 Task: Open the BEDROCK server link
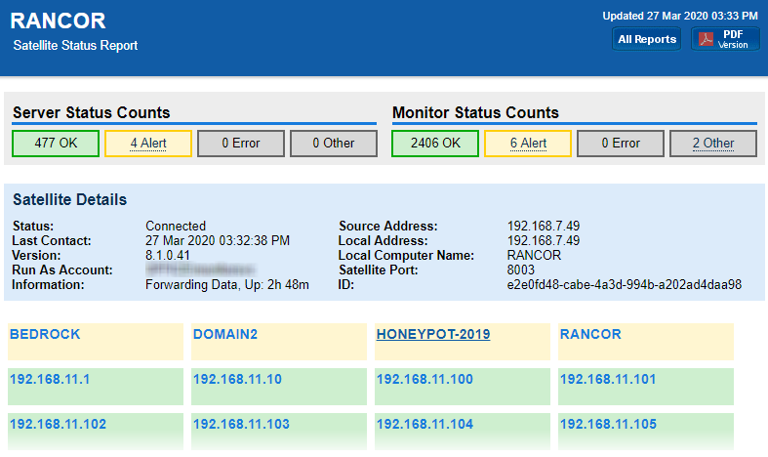(45, 334)
